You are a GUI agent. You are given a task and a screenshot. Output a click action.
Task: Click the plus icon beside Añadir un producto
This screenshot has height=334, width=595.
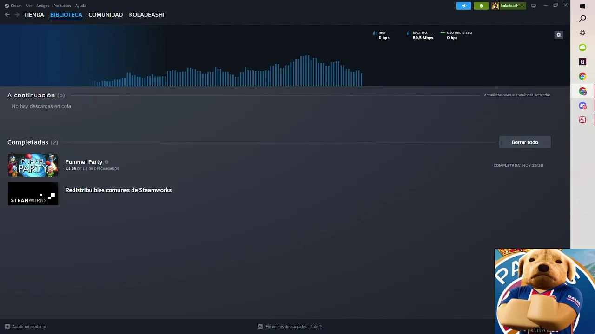(x=7, y=327)
